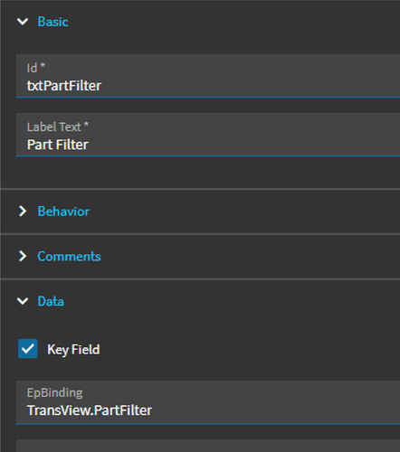Place cursor in TransView.PartFilter value
This screenshot has width=400, height=452.
coord(90,410)
